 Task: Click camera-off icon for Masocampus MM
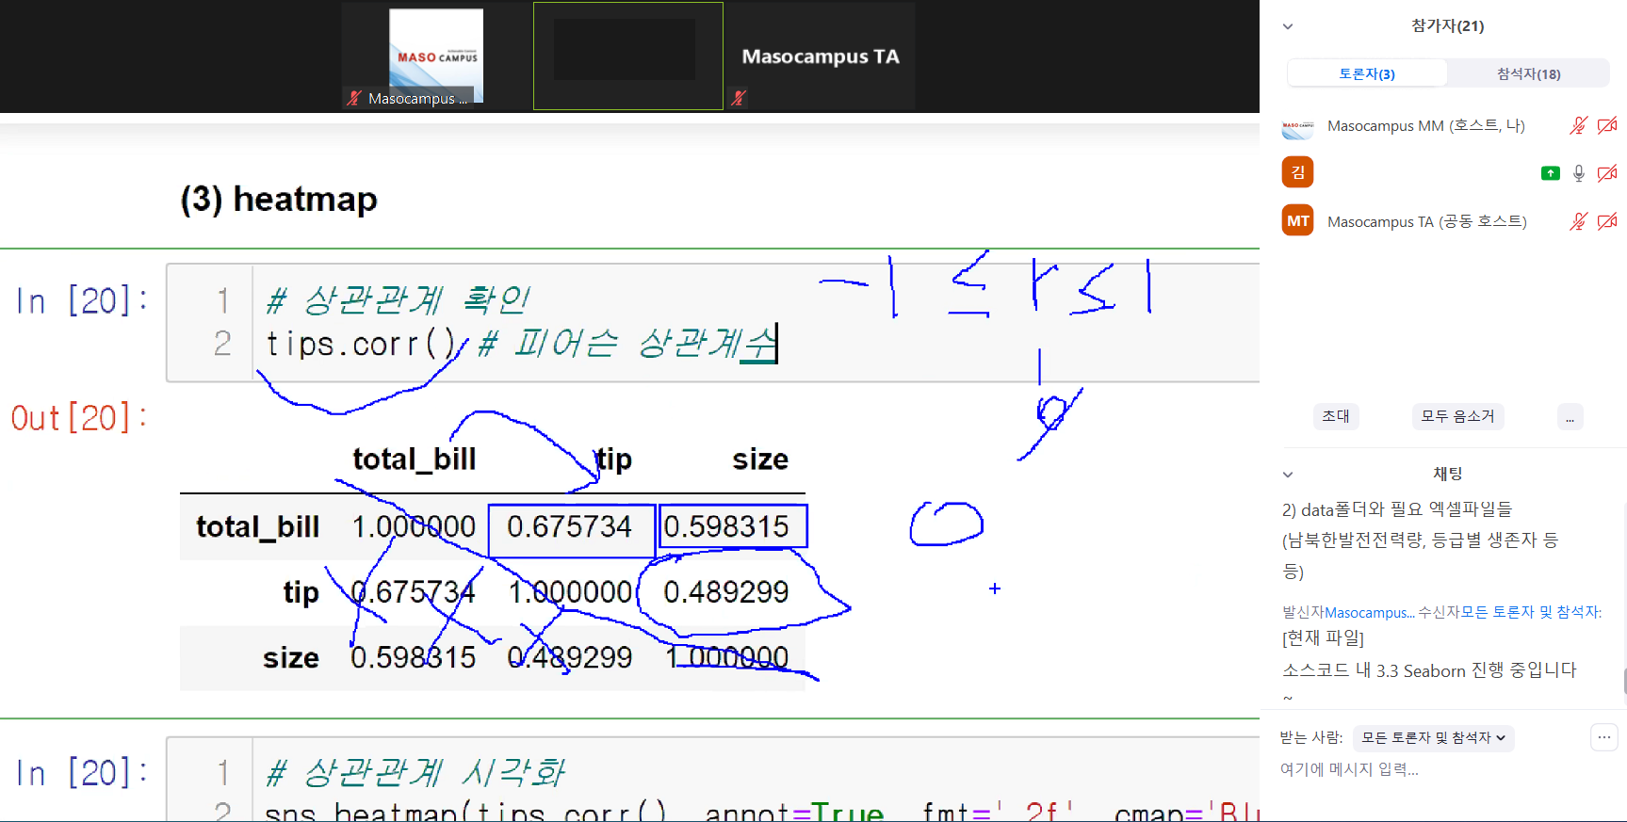coord(1607,125)
